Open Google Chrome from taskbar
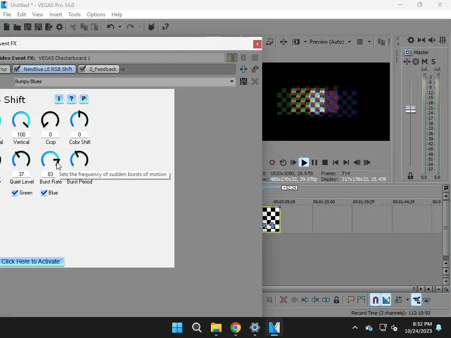The height and width of the screenshot is (338, 451). click(235, 327)
